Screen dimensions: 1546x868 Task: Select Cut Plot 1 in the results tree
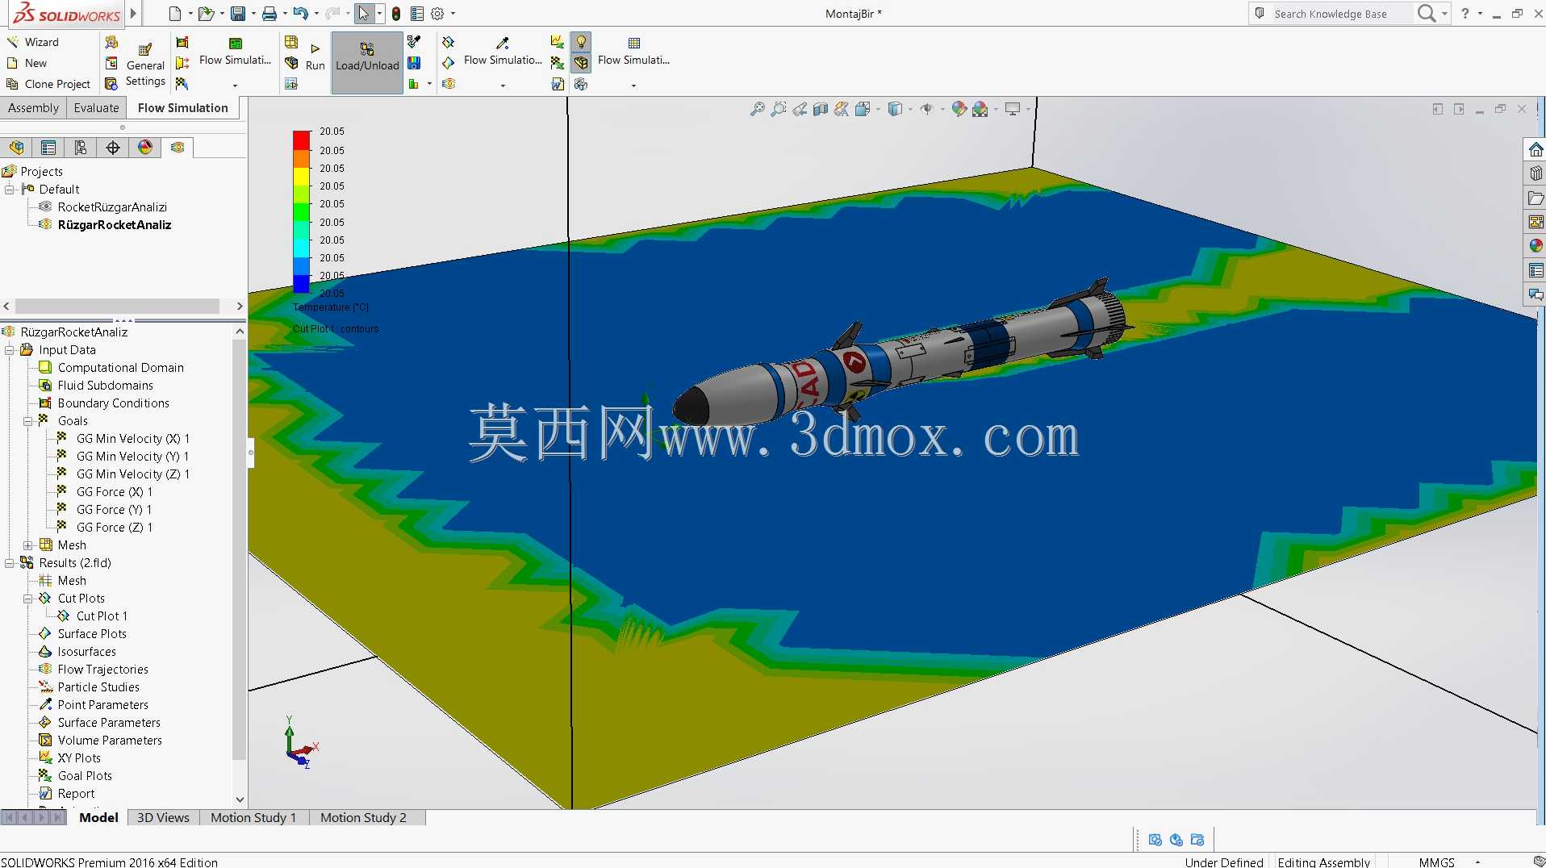click(102, 616)
